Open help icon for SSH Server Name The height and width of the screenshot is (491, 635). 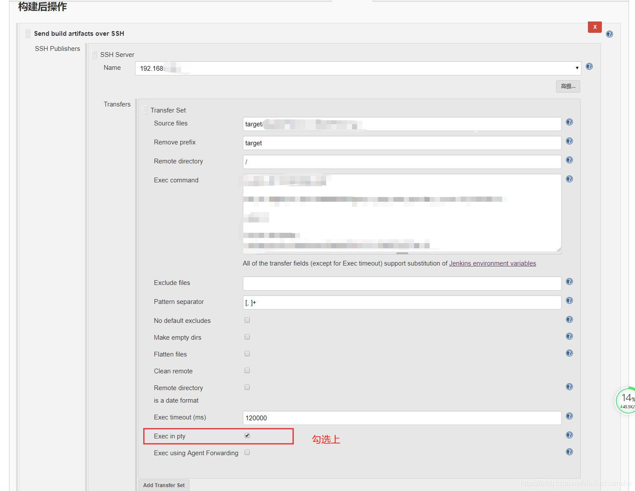589,66
